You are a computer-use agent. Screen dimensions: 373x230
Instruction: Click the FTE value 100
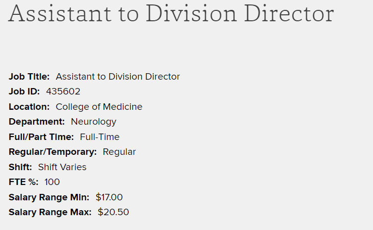pyautogui.click(x=52, y=182)
